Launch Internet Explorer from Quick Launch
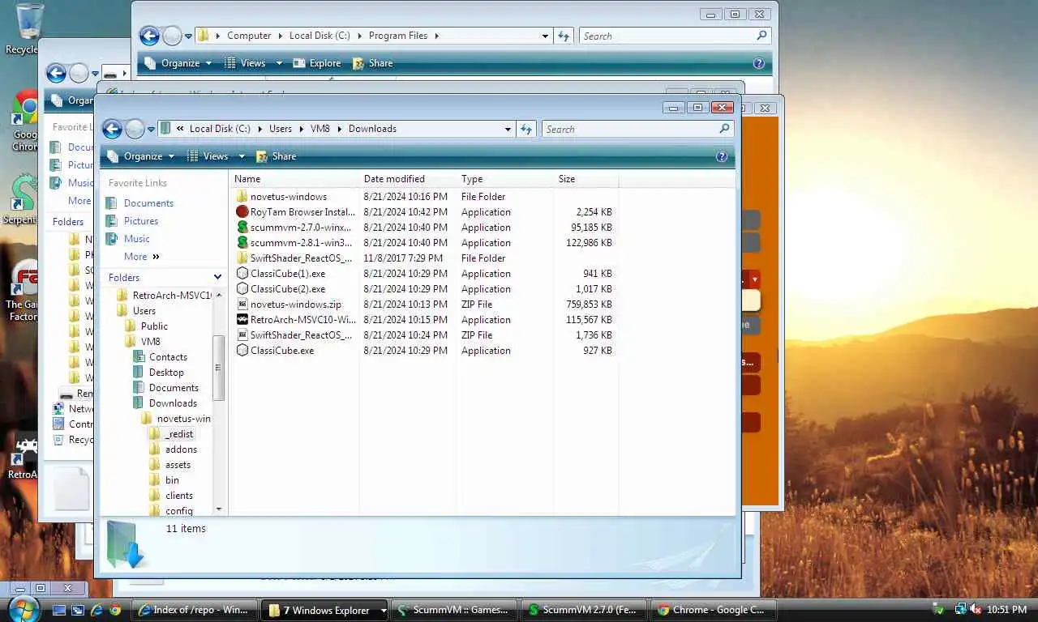This screenshot has width=1038, height=622. click(97, 610)
